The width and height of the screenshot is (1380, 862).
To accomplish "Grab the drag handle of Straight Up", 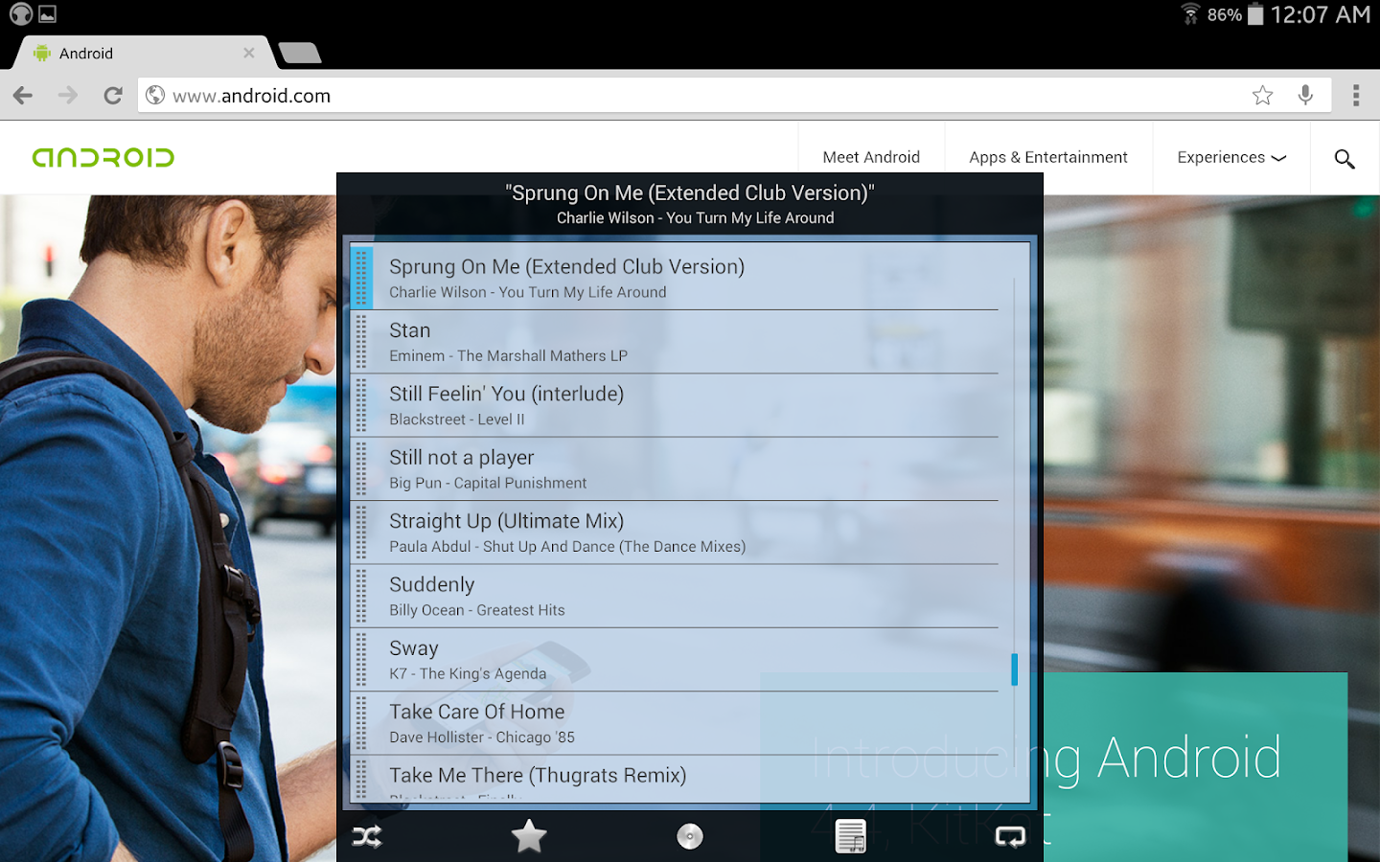I will click(x=361, y=533).
